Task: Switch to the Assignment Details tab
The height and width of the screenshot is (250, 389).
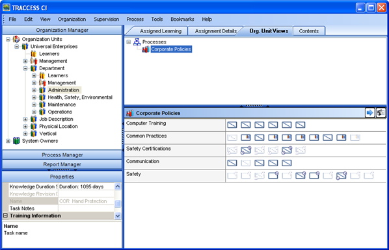Action: click(215, 31)
